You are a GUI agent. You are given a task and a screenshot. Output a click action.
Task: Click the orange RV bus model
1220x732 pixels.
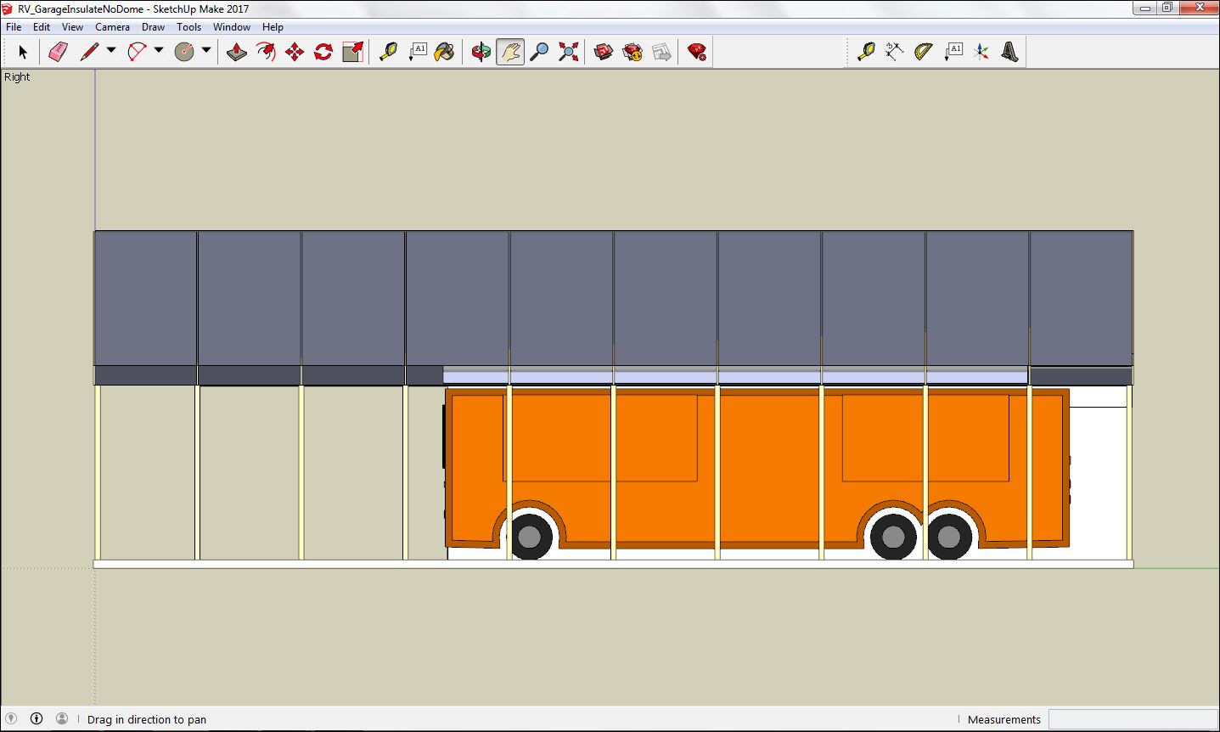[x=756, y=467]
